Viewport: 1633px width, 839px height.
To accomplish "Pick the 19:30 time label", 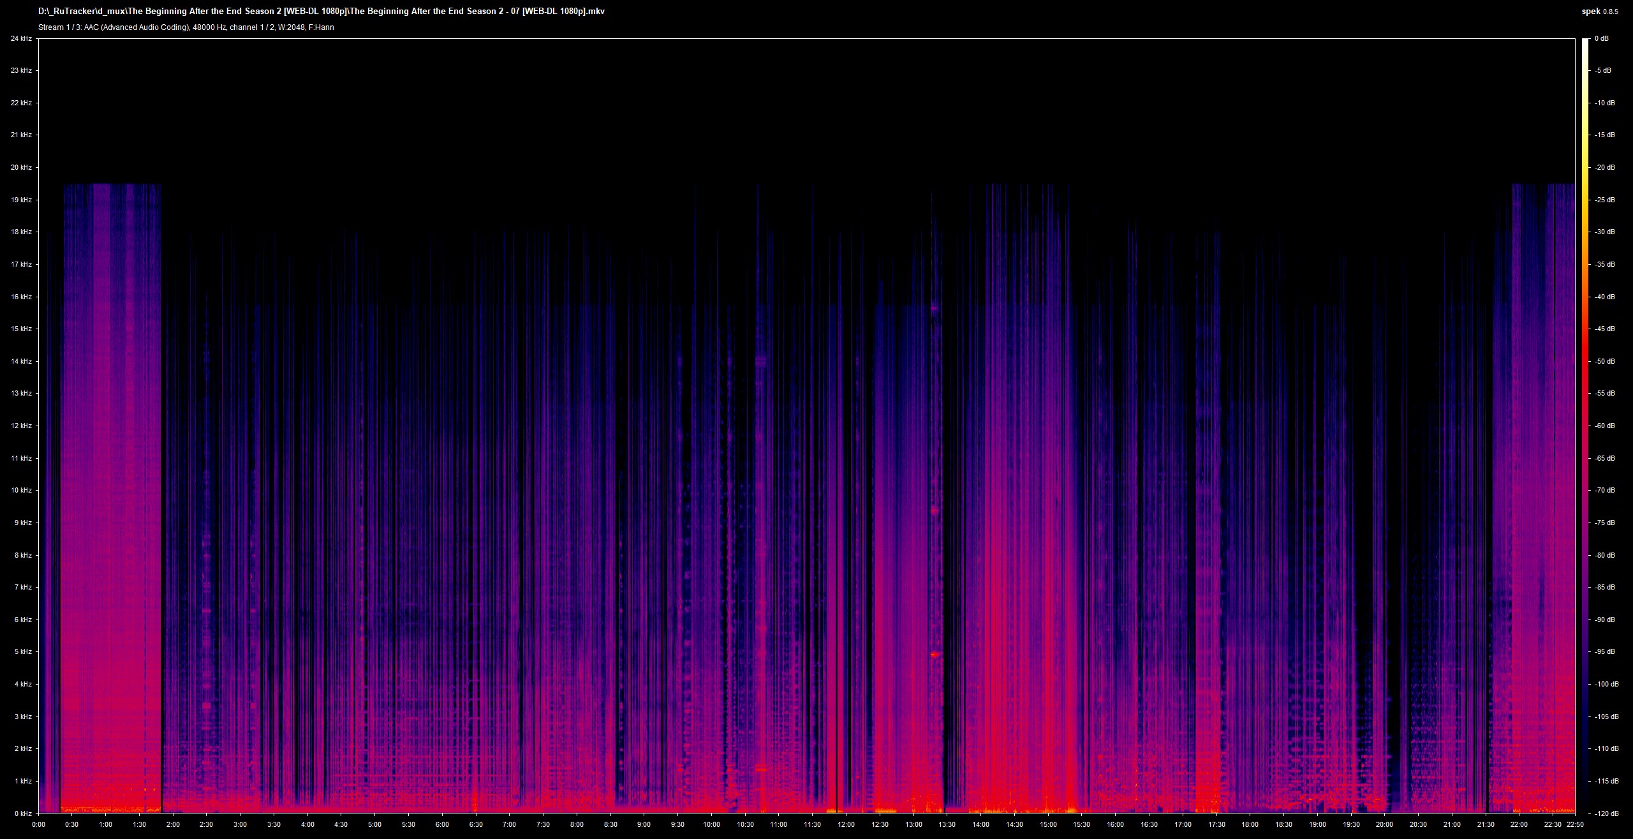I will [x=1350, y=824].
